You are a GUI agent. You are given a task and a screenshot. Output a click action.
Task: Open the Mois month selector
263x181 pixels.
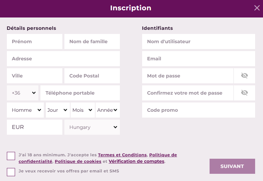(83, 110)
